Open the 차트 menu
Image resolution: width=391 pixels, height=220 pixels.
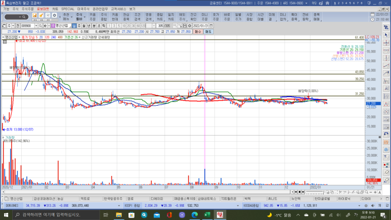[55, 9]
